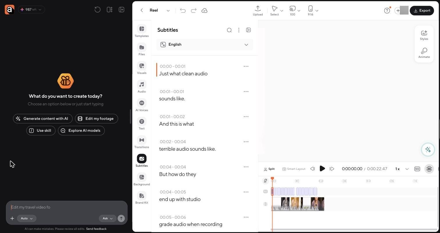The width and height of the screenshot is (440, 233).
Task: Focus the AI chat prompt input
Action: pyautogui.click(x=67, y=207)
